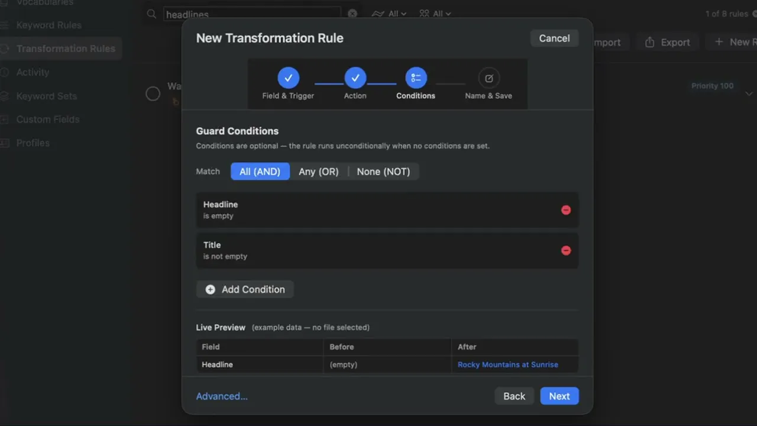Click the Headline condition row
The height and width of the screenshot is (426, 757).
pyautogui.click(x=387, y=210)
